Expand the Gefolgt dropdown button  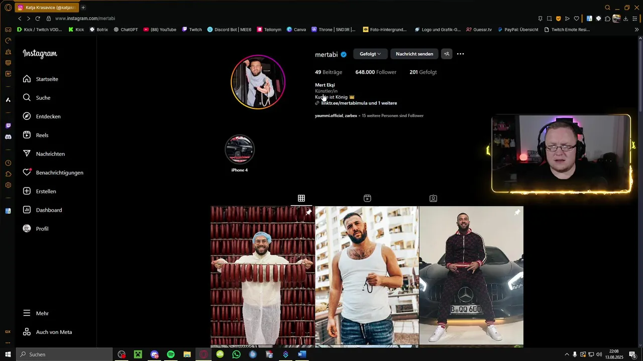pyautogui.click(x=370, y=54)
